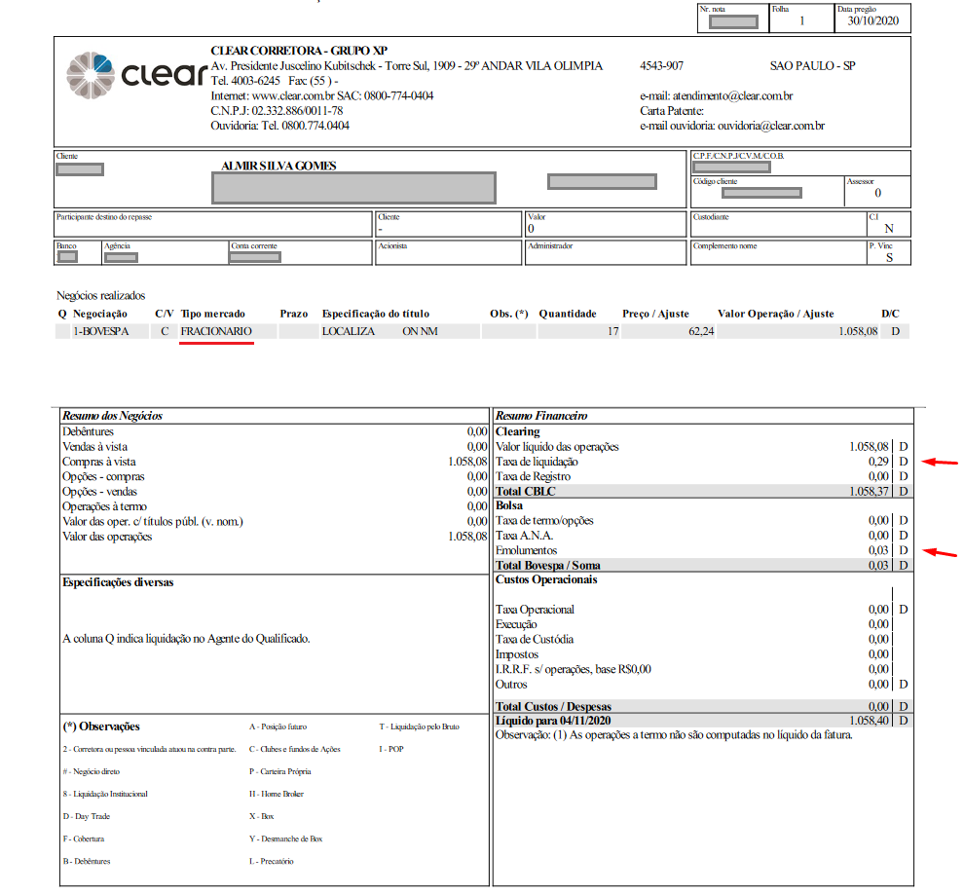Click the 'Especificações diversas' heading
This screenshot has height=894, width=964.
(x=118, y=582)
